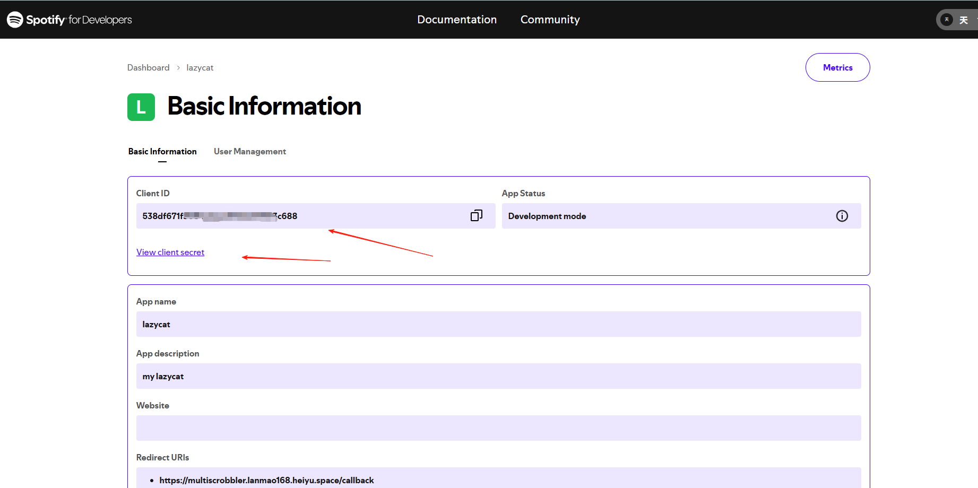This screenshot has width=978, height=488.
Task: Click the lazycat breadcrumb item
Action: pos(200,68)
